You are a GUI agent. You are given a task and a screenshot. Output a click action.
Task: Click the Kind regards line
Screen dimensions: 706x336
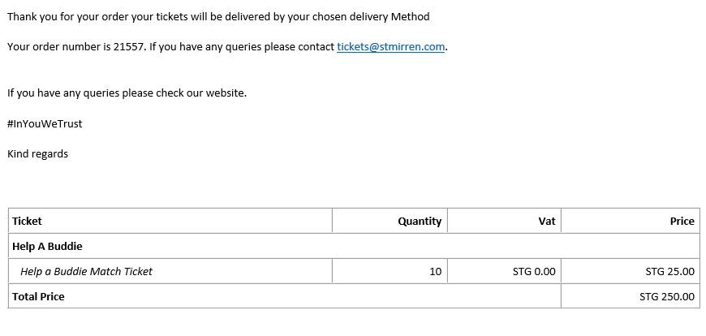point(38,154)
